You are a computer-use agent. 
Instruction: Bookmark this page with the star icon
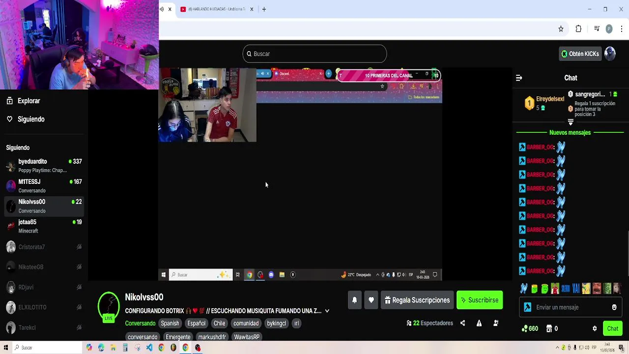[x=561, y=29]
